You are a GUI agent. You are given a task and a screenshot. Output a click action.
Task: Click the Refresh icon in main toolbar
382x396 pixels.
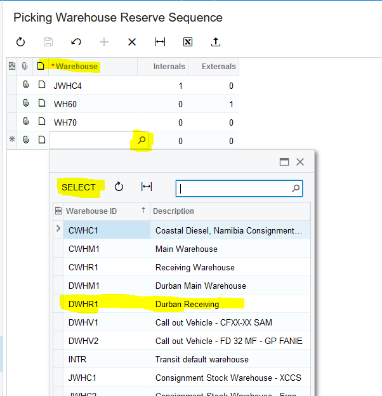pyautogui.click(x=20, y=42)
